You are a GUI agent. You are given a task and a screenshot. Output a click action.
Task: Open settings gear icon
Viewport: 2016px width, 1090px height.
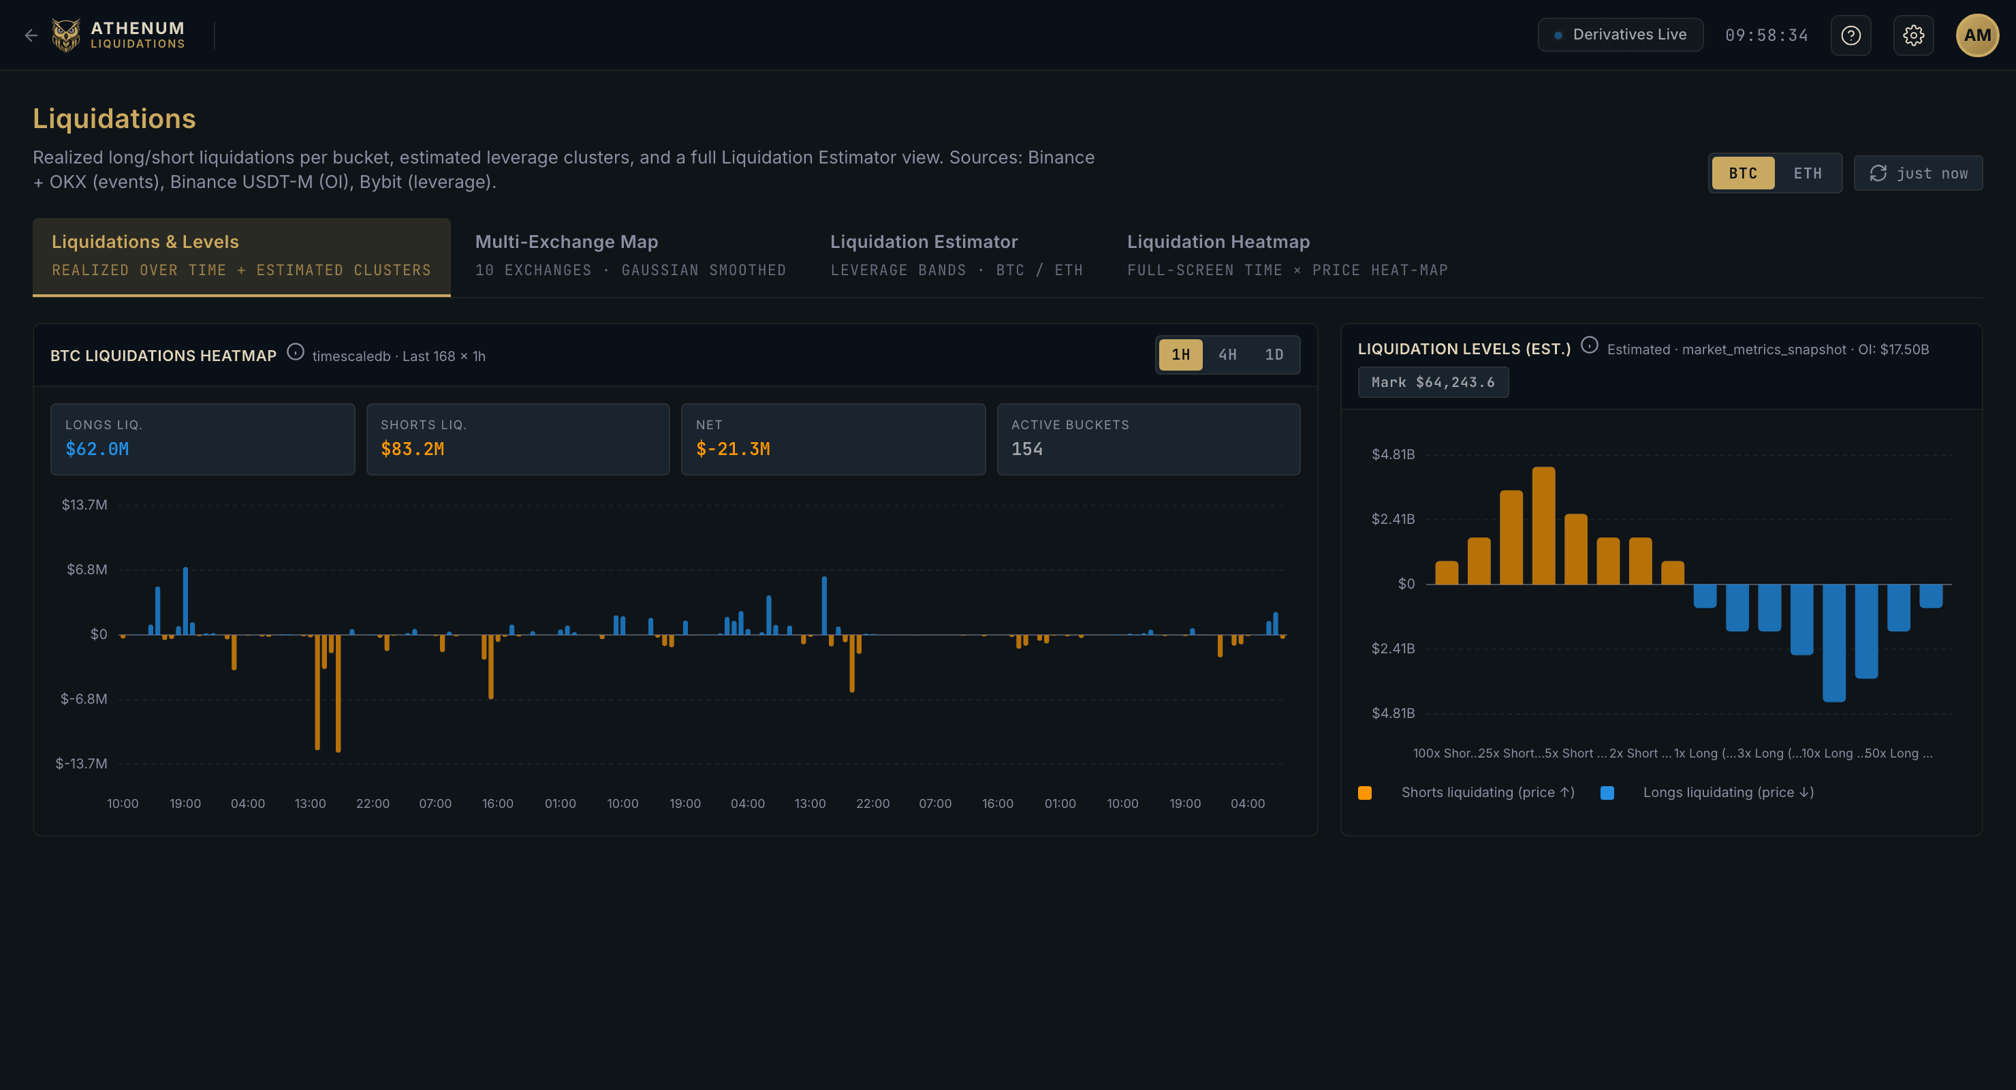pyautogui.click(x=1912, y=35)
